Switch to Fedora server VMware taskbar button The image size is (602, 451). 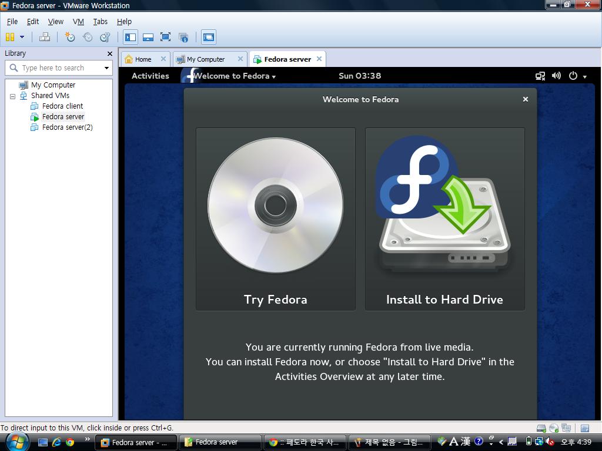click(136, 443)
